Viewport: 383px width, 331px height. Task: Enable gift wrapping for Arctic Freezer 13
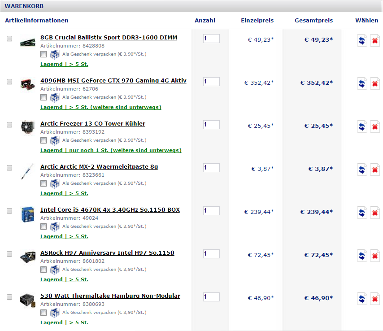tap(44, 140)
